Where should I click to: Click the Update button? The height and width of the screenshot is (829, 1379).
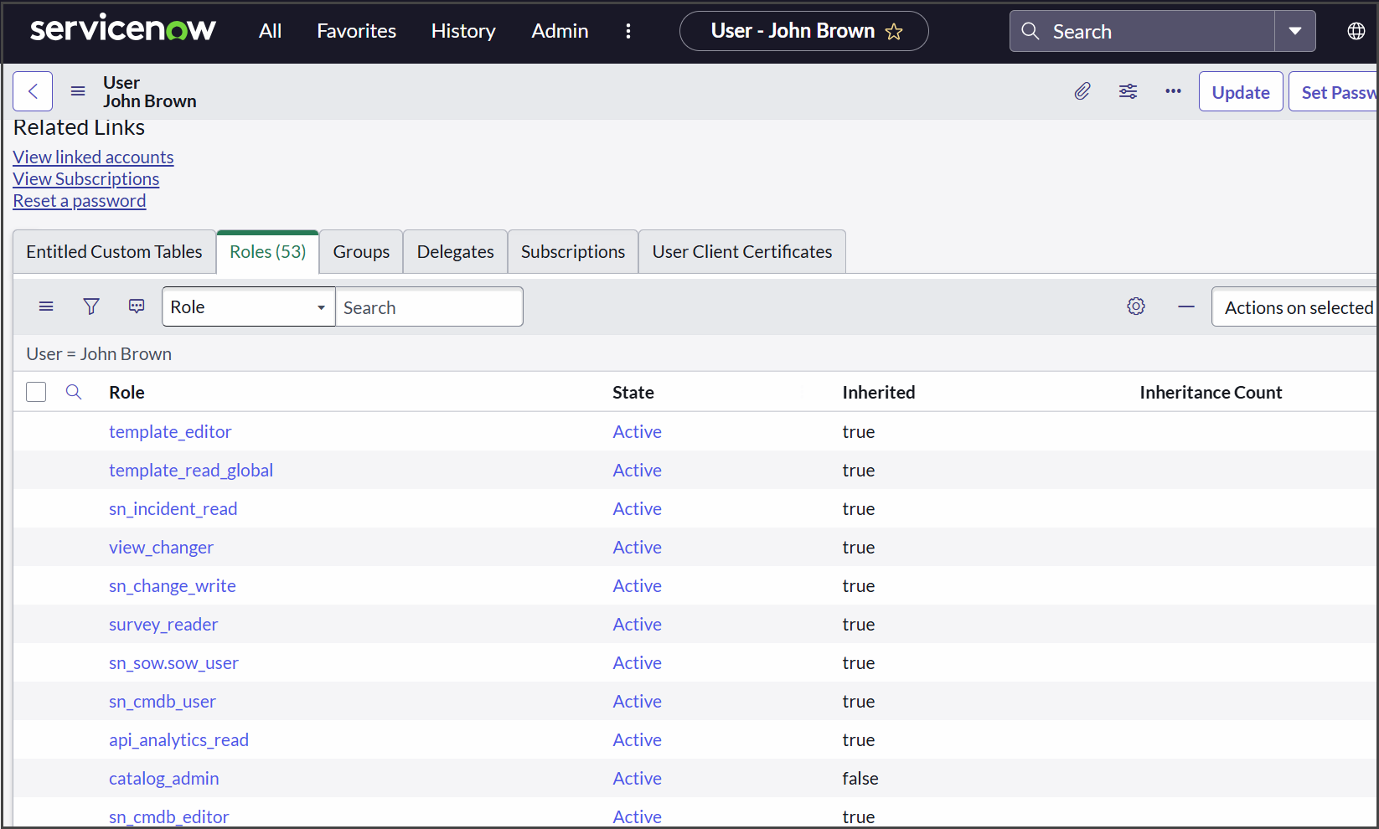pos(1240,92)
